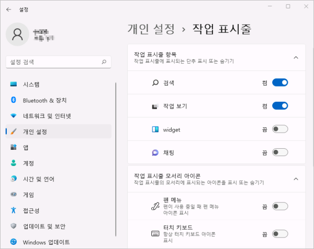
Task: Click the 접근성 accessibility icon
Action: click(x=14, y=210)
